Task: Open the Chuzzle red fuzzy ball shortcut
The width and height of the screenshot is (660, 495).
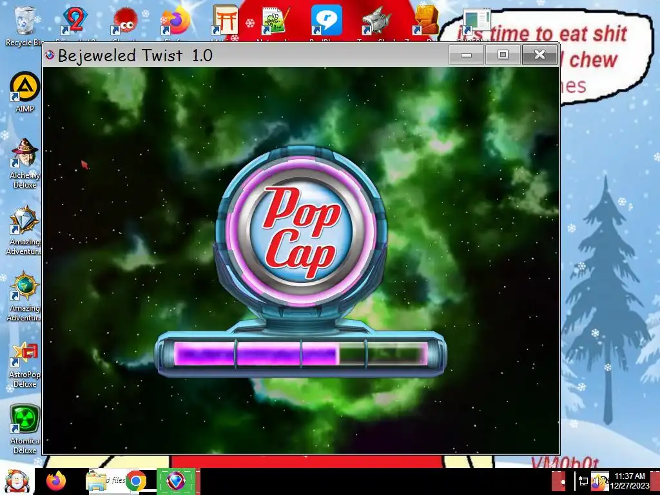Action: [x=124, y=21]
